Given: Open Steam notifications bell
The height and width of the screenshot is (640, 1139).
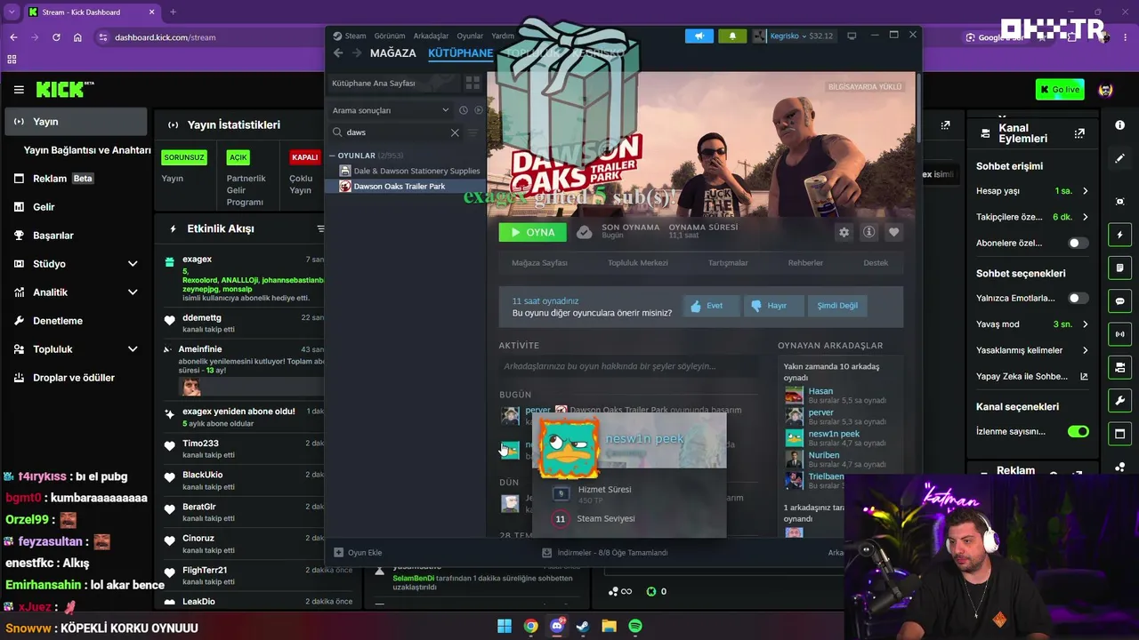Looking at the screenshot, I should point(732,36).
